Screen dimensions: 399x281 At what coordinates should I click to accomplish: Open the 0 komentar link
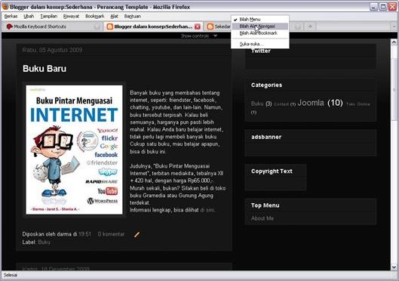click(111, 234)
